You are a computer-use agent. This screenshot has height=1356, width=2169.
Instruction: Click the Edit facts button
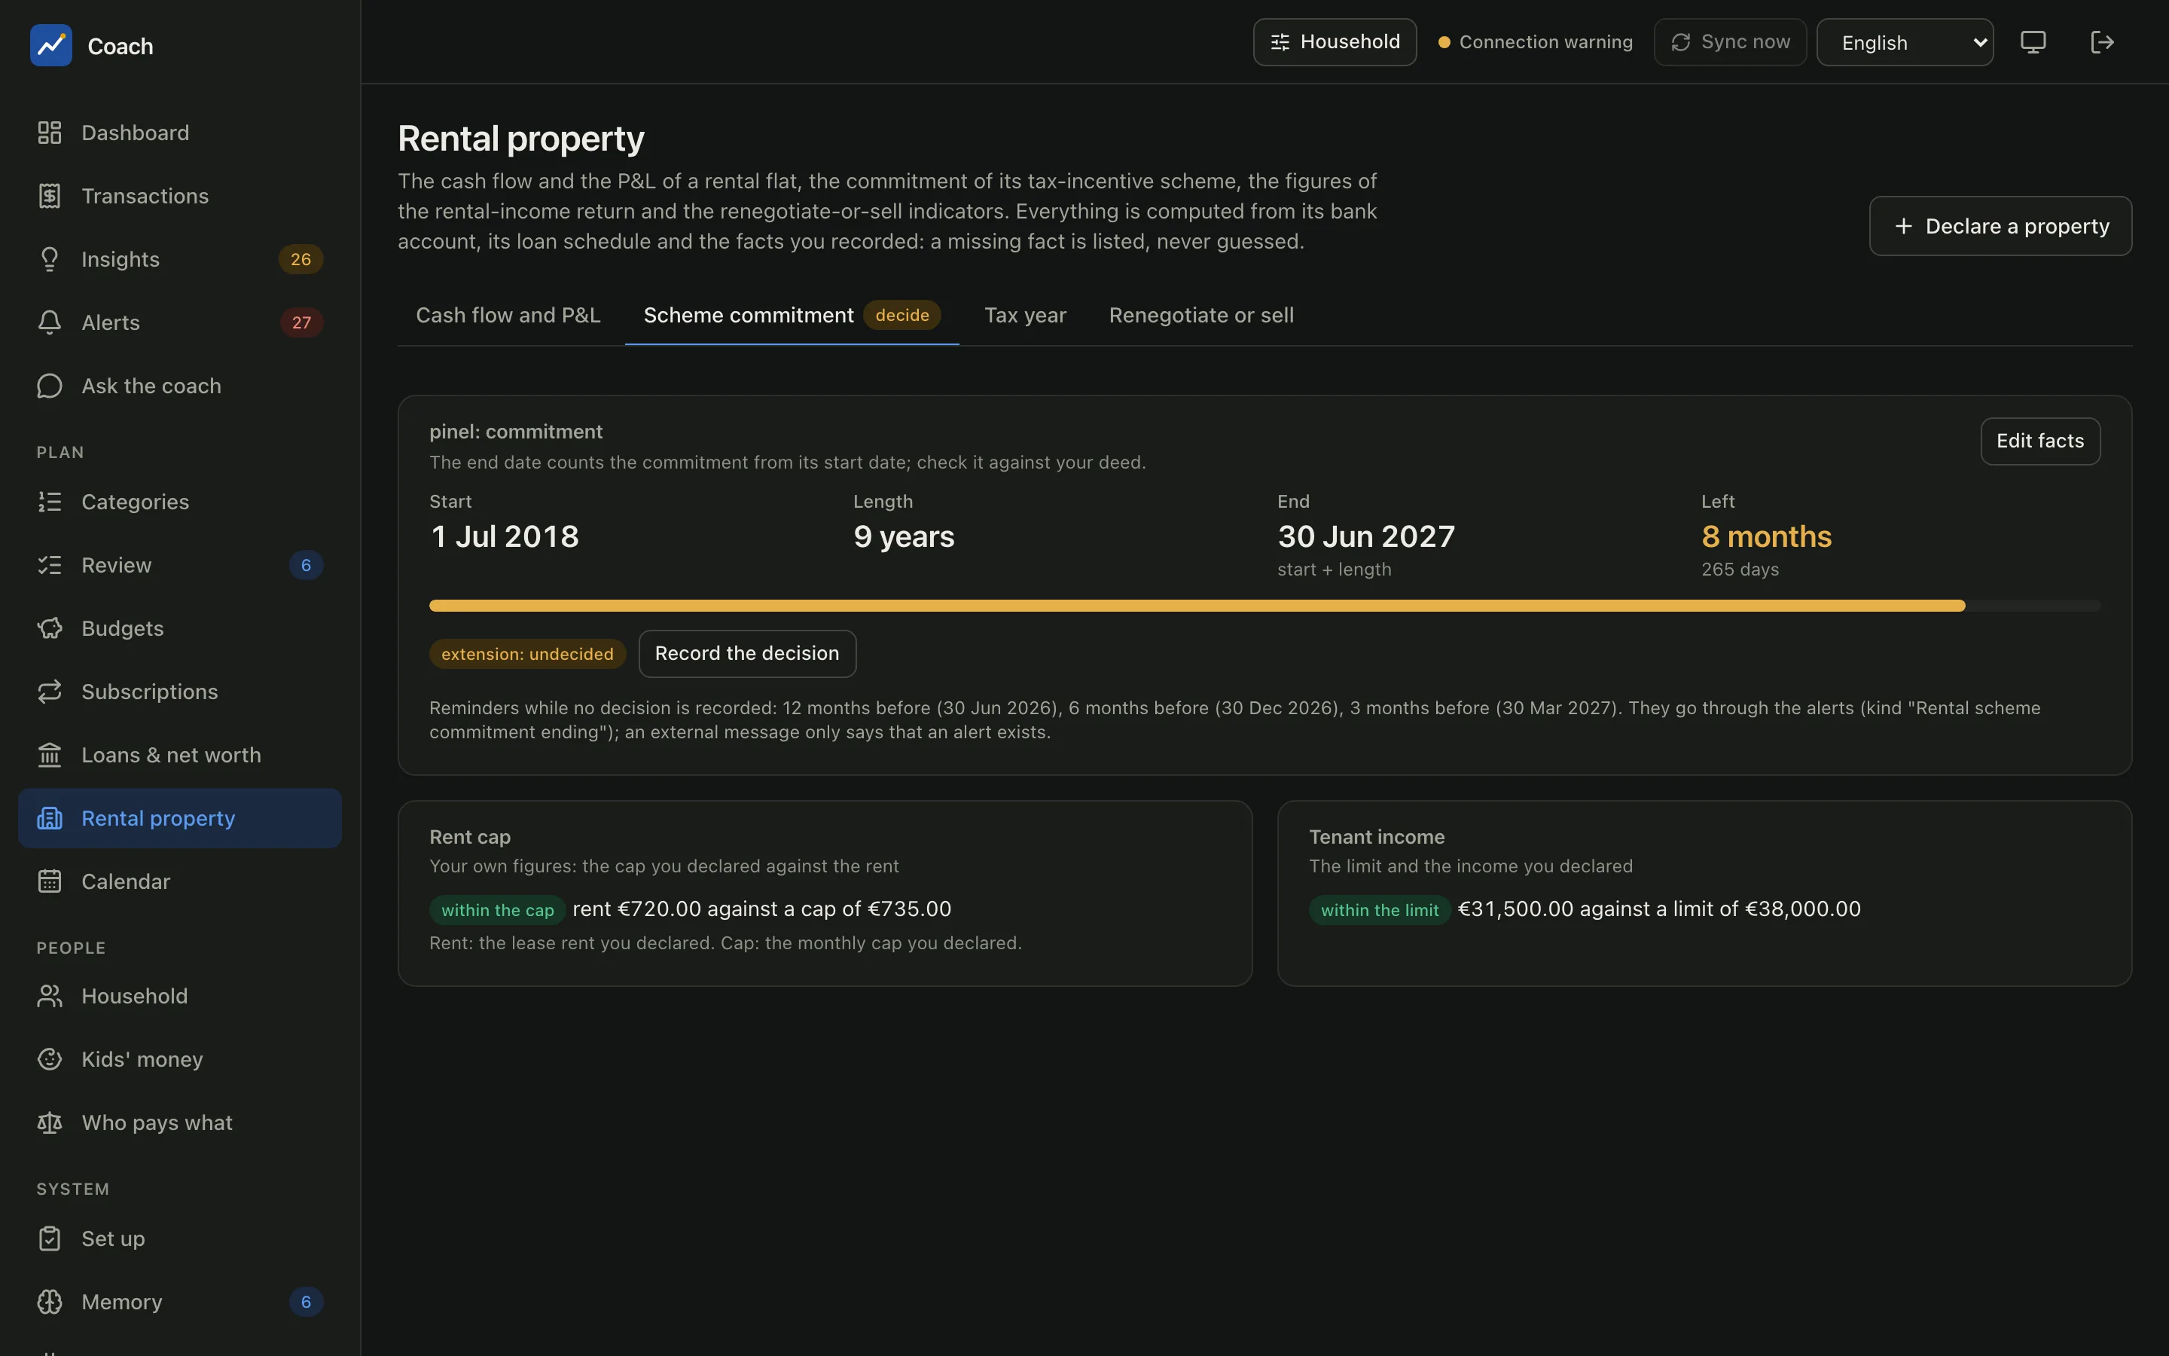pos(2040,441)
